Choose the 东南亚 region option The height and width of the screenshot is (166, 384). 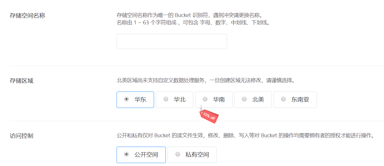295,100
